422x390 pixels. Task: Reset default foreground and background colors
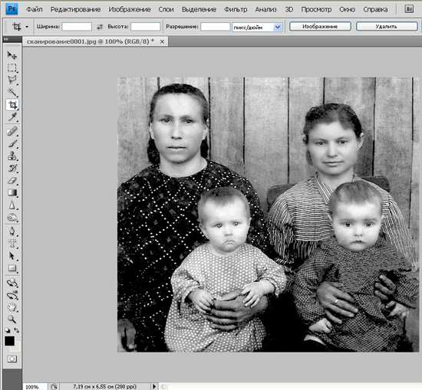tap(7, 330)
